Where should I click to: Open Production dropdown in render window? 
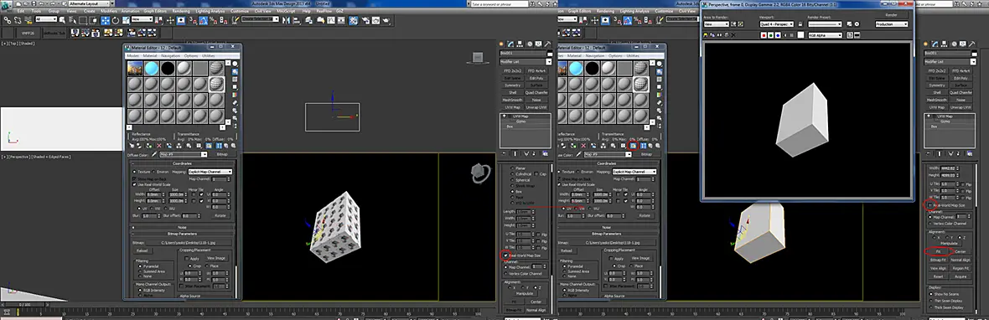point(891,24)
